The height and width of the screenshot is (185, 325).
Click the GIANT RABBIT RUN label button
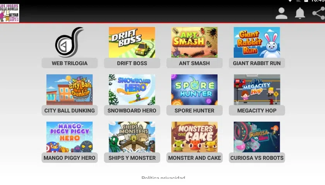point(257,63)
